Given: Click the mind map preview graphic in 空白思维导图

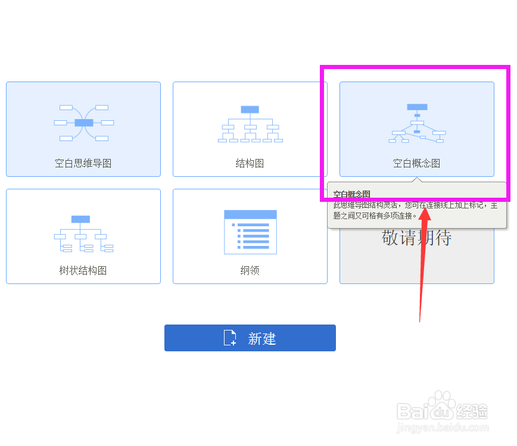Looking at the screenshot, I should click(x=83, y=122).
